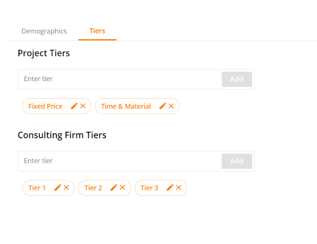The height and width of the screenshot is (244, 317).
Task: Remove Tier 1 chip
Action: [66, 187]
